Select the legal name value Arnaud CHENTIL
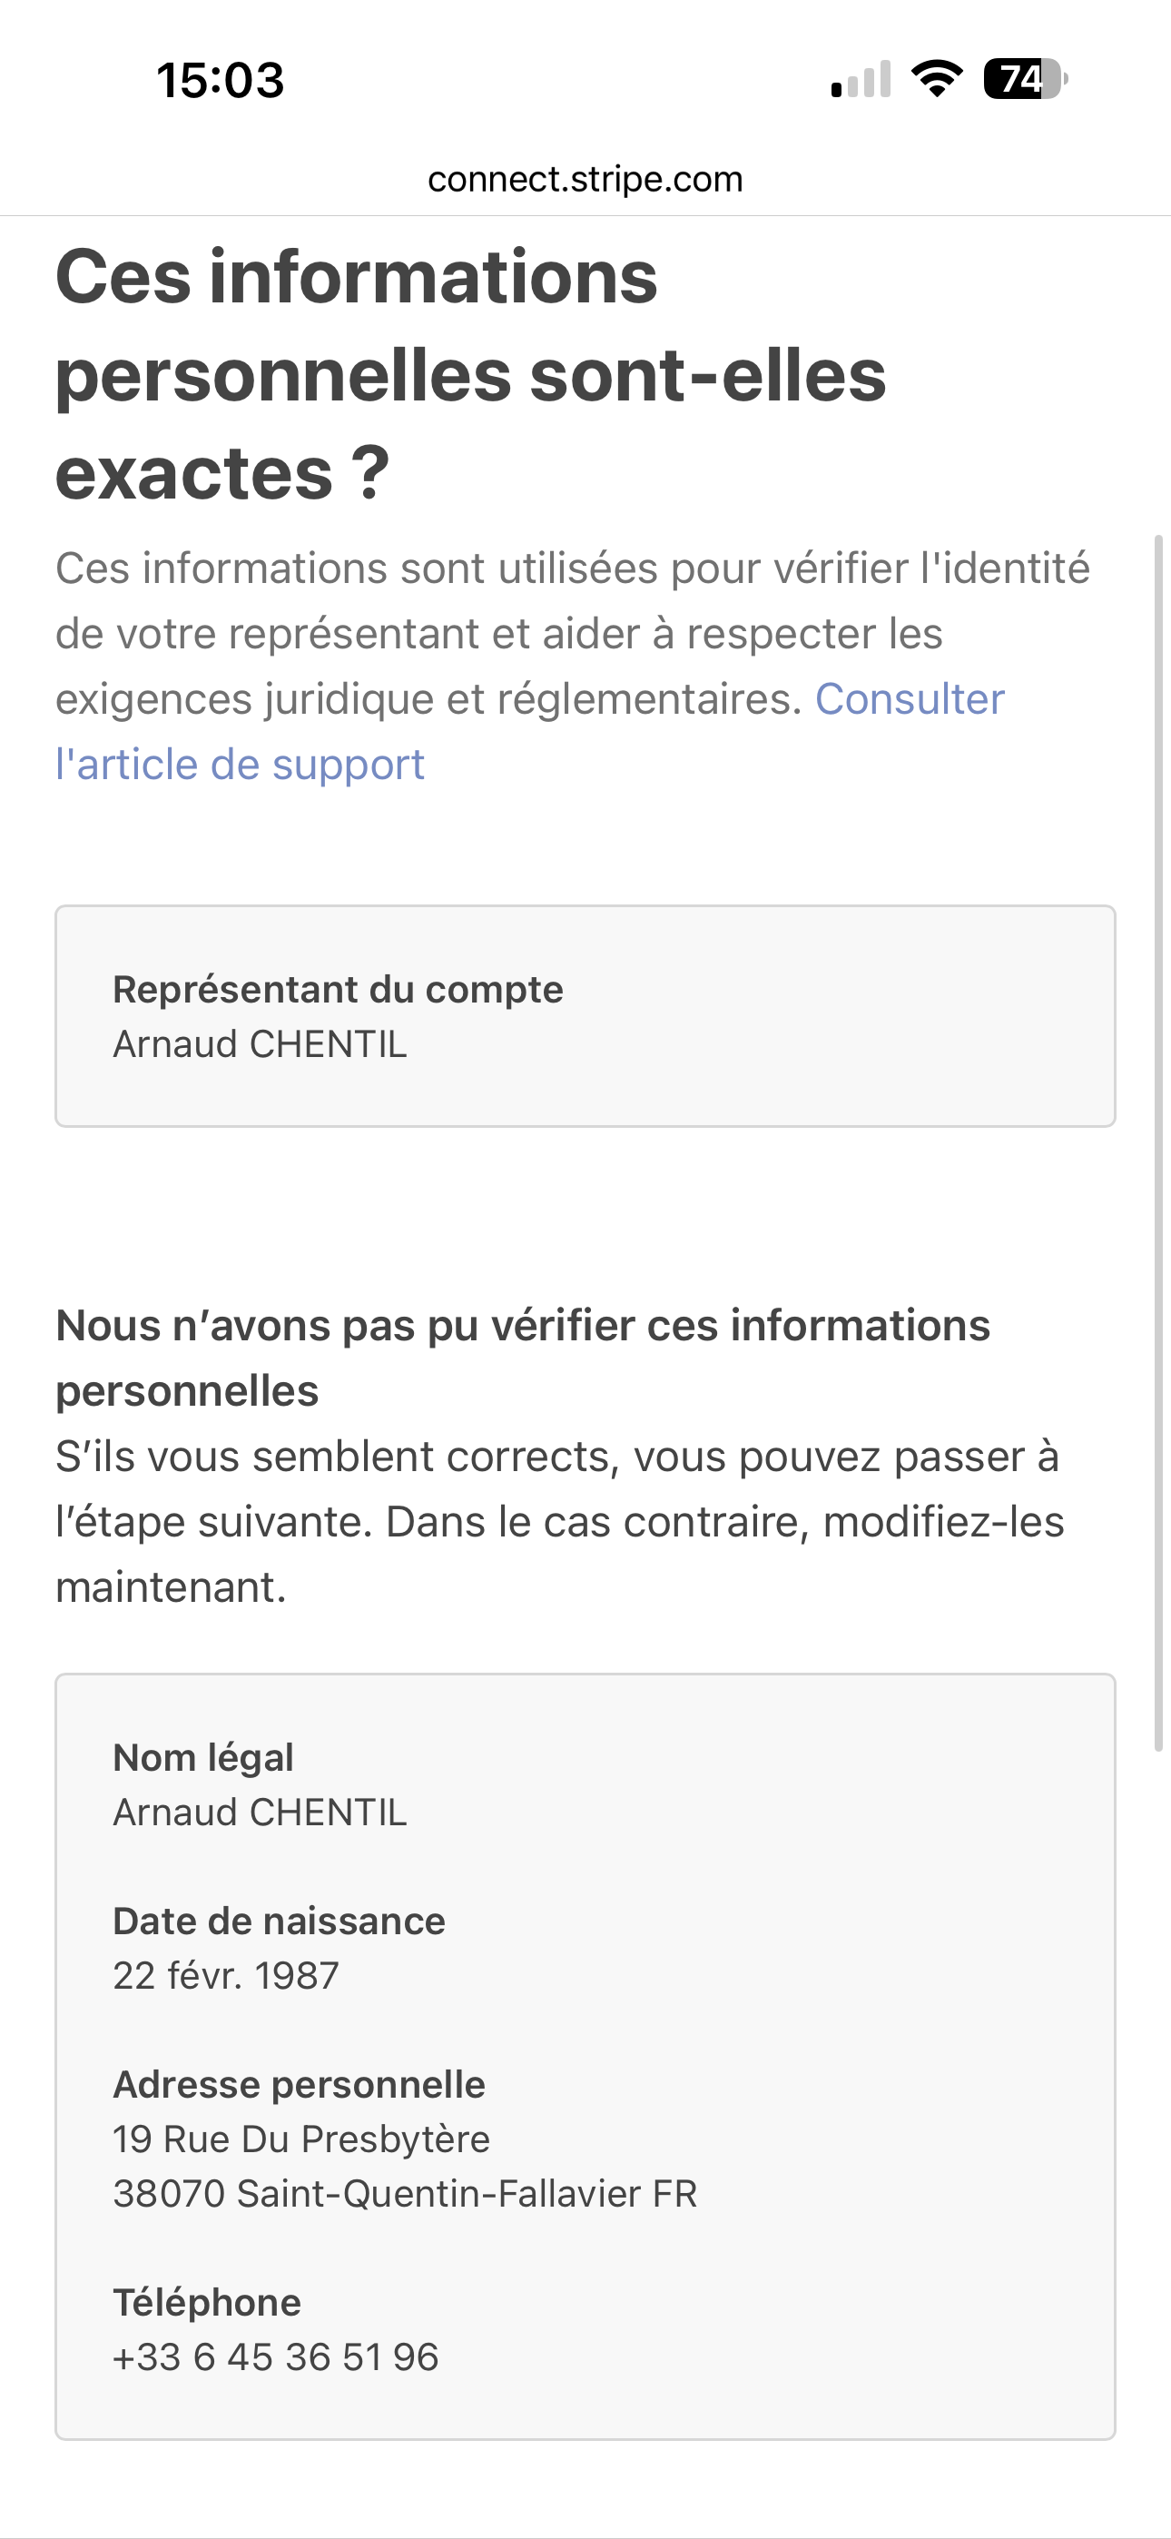This screenshot has height=2539, width=1171. tap(260, 1813)
